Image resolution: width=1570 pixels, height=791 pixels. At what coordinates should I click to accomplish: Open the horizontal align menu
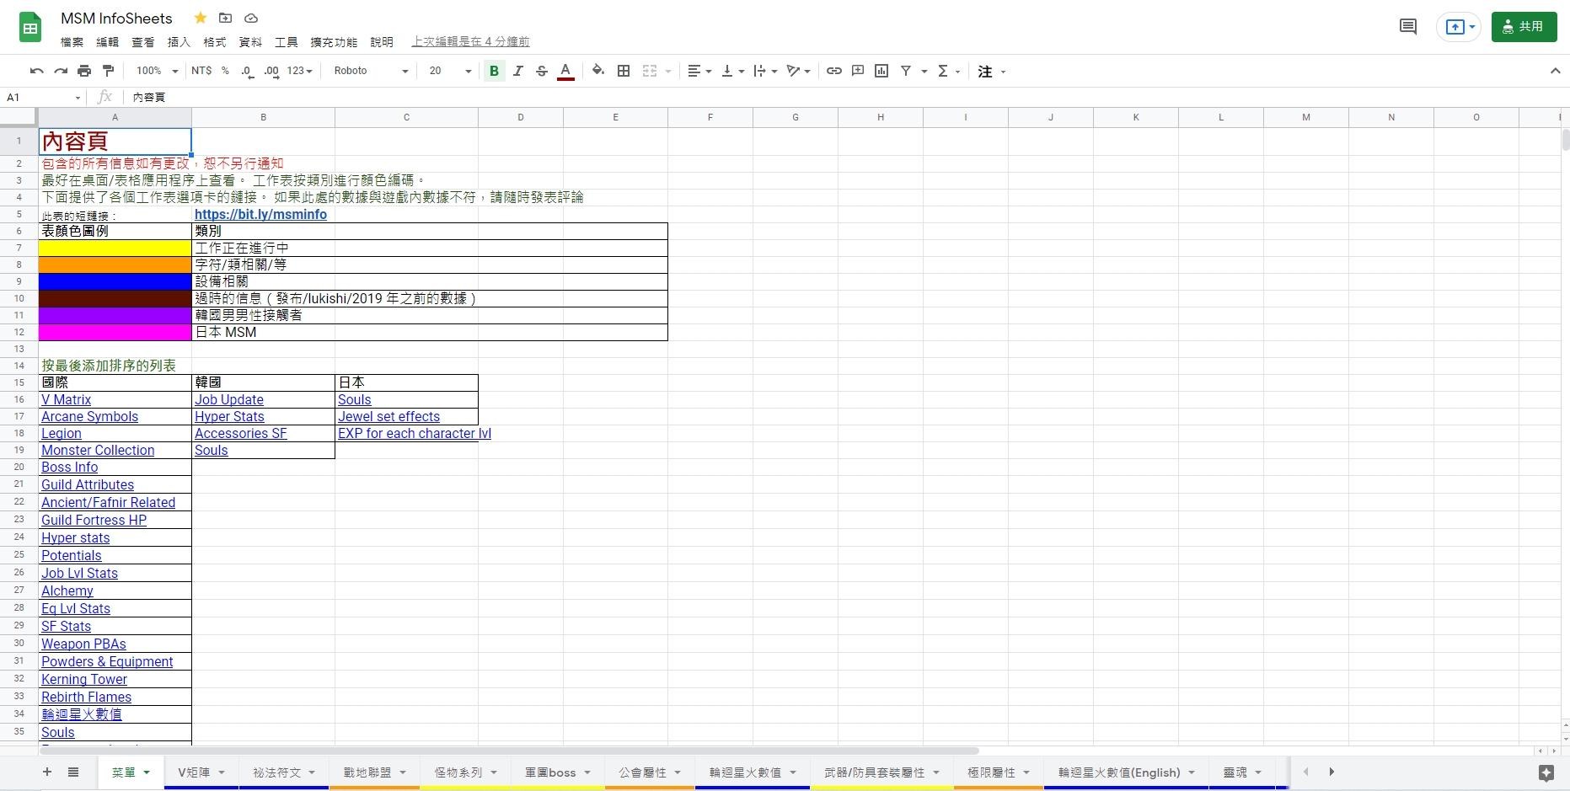(699, 71)
